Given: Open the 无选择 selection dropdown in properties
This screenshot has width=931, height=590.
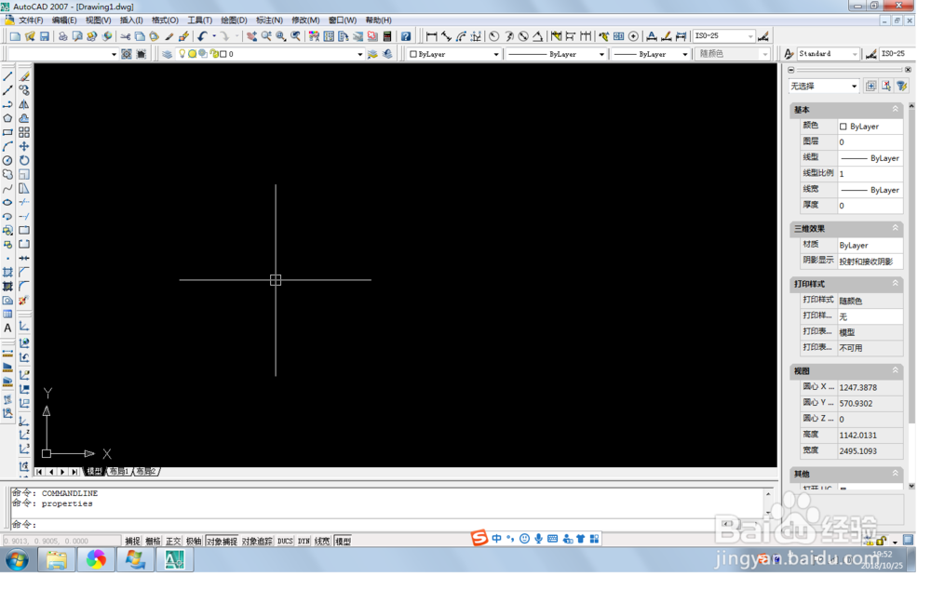Looking at the screenshot, I should point(855,87).
